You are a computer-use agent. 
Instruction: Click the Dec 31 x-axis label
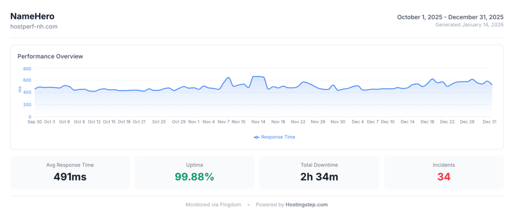click(489, 121)
